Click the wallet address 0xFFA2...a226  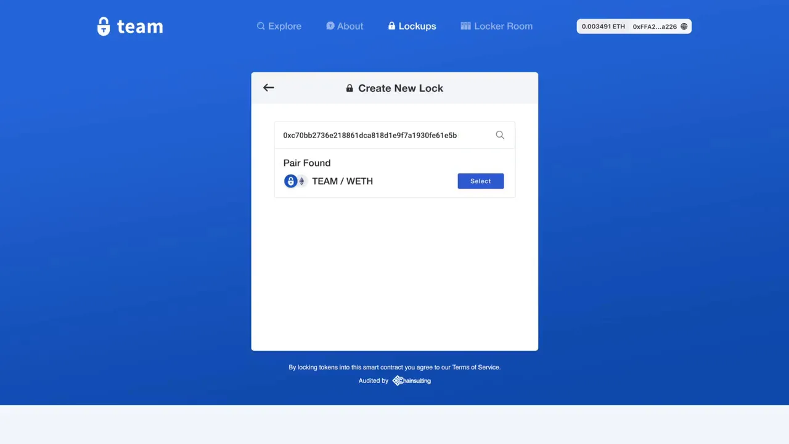click(655, 27)
